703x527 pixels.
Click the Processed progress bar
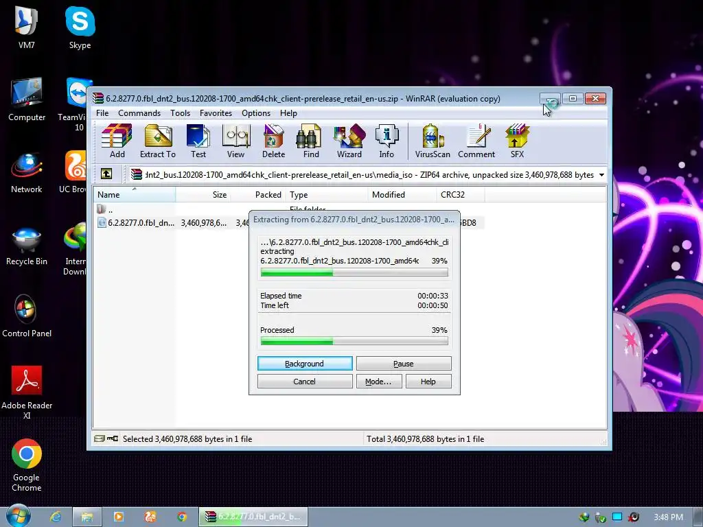(x=354, y=342)
